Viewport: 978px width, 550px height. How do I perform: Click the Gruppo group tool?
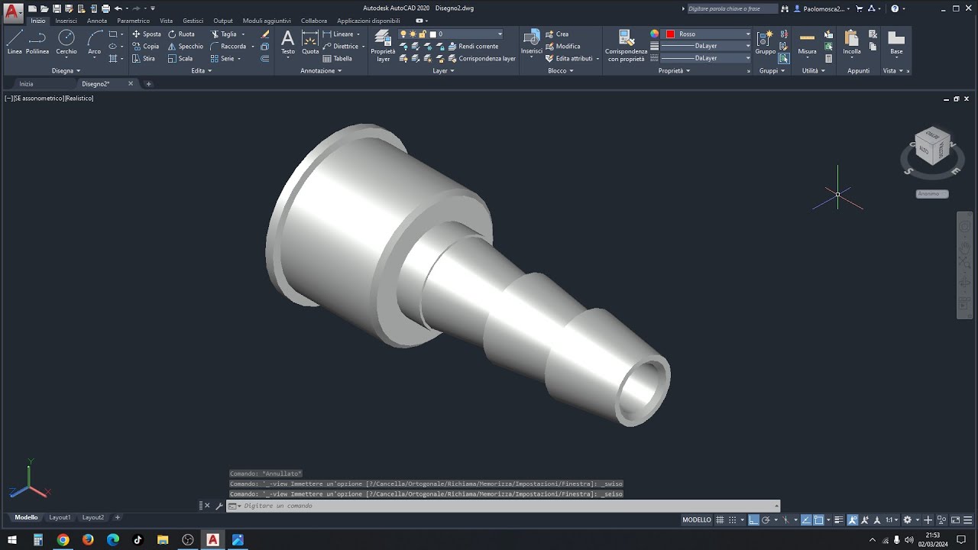[765, 43]
